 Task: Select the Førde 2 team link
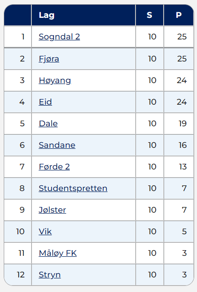[x=54, y=167]
